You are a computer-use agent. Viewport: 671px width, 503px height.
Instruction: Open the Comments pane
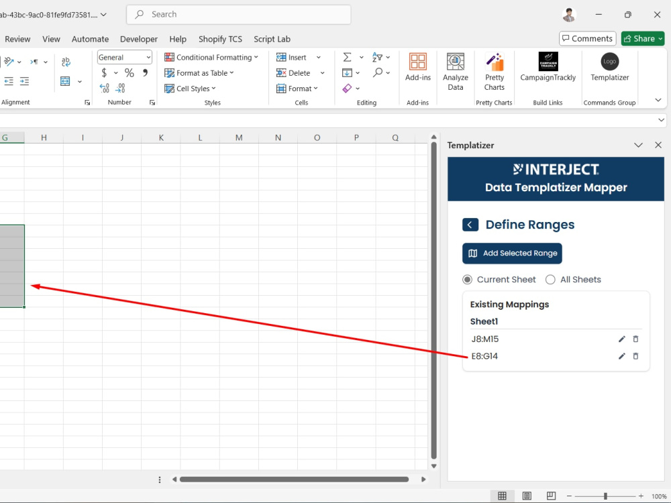(x=588, y=38)
